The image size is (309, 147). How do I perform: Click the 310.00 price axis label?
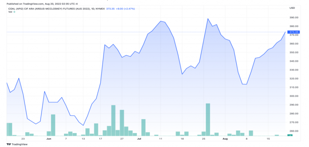pos(293,87)
